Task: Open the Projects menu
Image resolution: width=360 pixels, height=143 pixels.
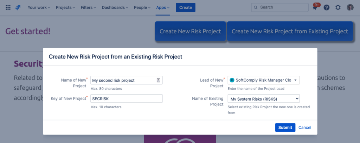Action: coord(65,8)
